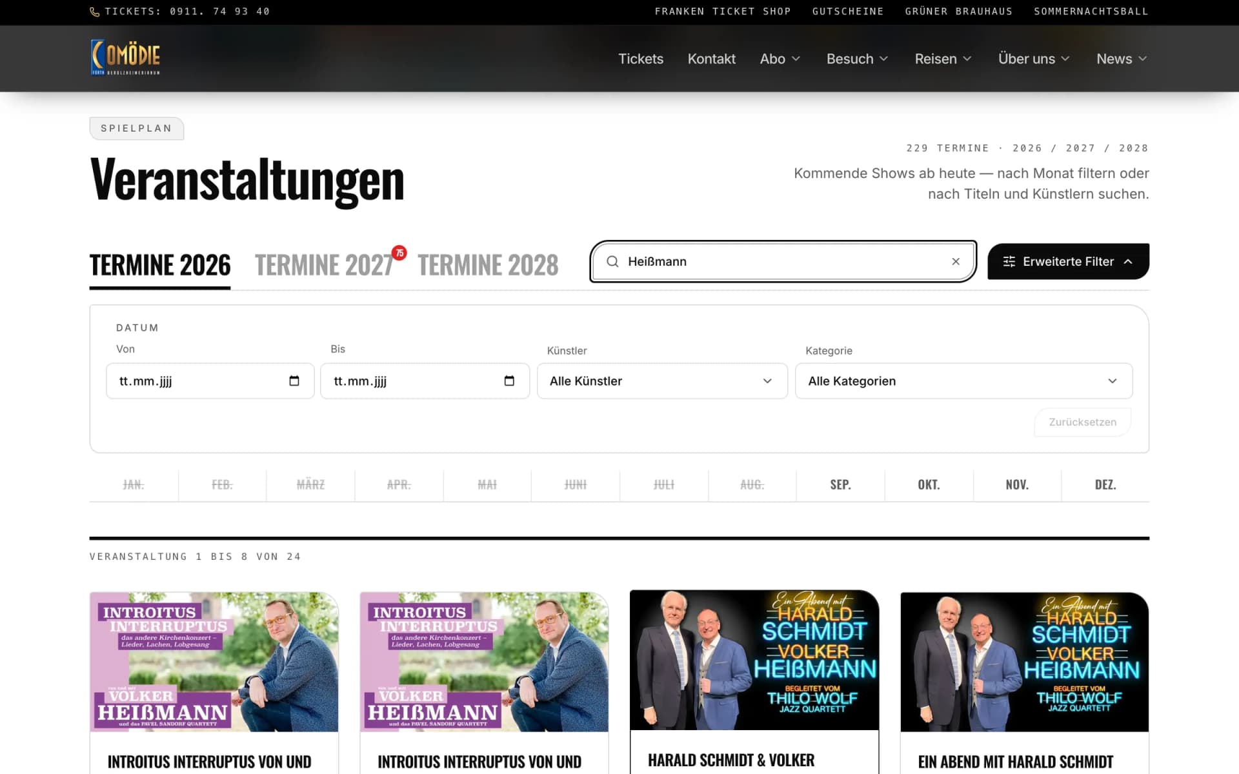This screenshot has width=1239, height=774.
Task: Switch to the Termine 2027 tab
Action: (324, 265)
